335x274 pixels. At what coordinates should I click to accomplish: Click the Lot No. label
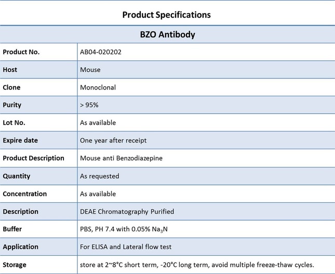[14, 123]
